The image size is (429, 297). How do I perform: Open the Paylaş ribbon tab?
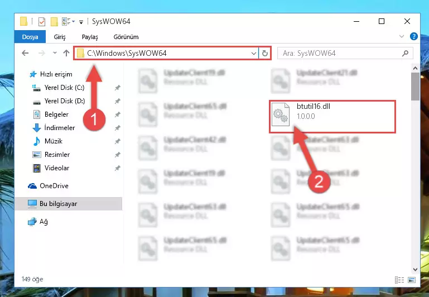click(90, 37)
